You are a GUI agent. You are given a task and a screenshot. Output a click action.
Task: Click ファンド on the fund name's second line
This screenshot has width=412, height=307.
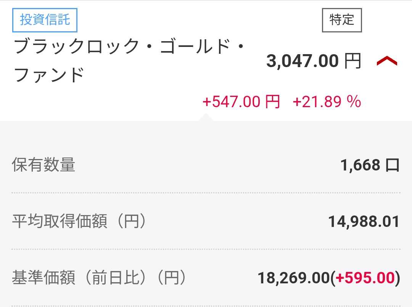pyautogui.click(x=49, y=74)
